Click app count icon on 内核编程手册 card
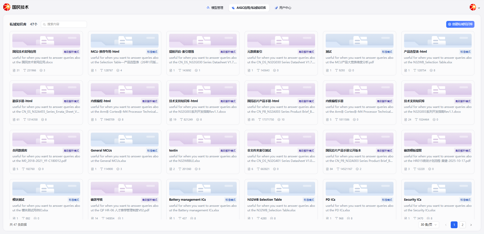The image size is (484, 234). point(354,120)
